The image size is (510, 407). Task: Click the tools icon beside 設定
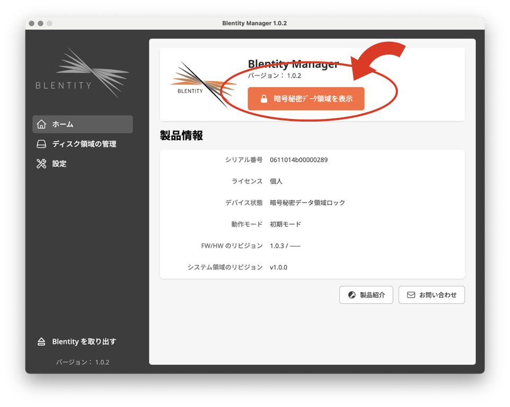(41, 163)
